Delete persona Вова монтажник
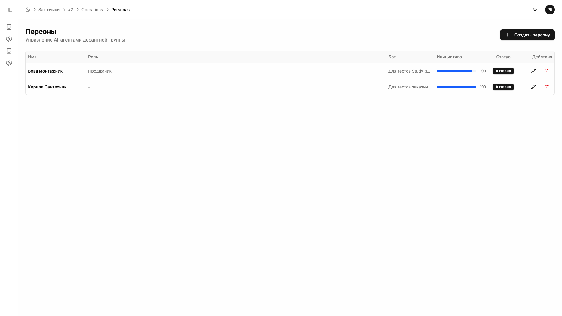This screenshot has height=316, width=562. 547,71
